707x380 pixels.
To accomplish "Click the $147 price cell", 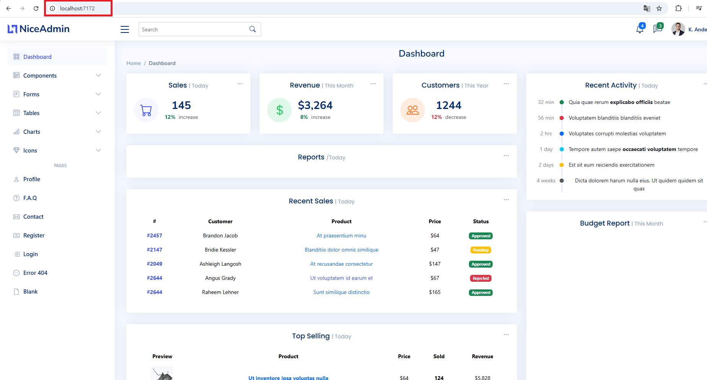I will coord(435,264).
